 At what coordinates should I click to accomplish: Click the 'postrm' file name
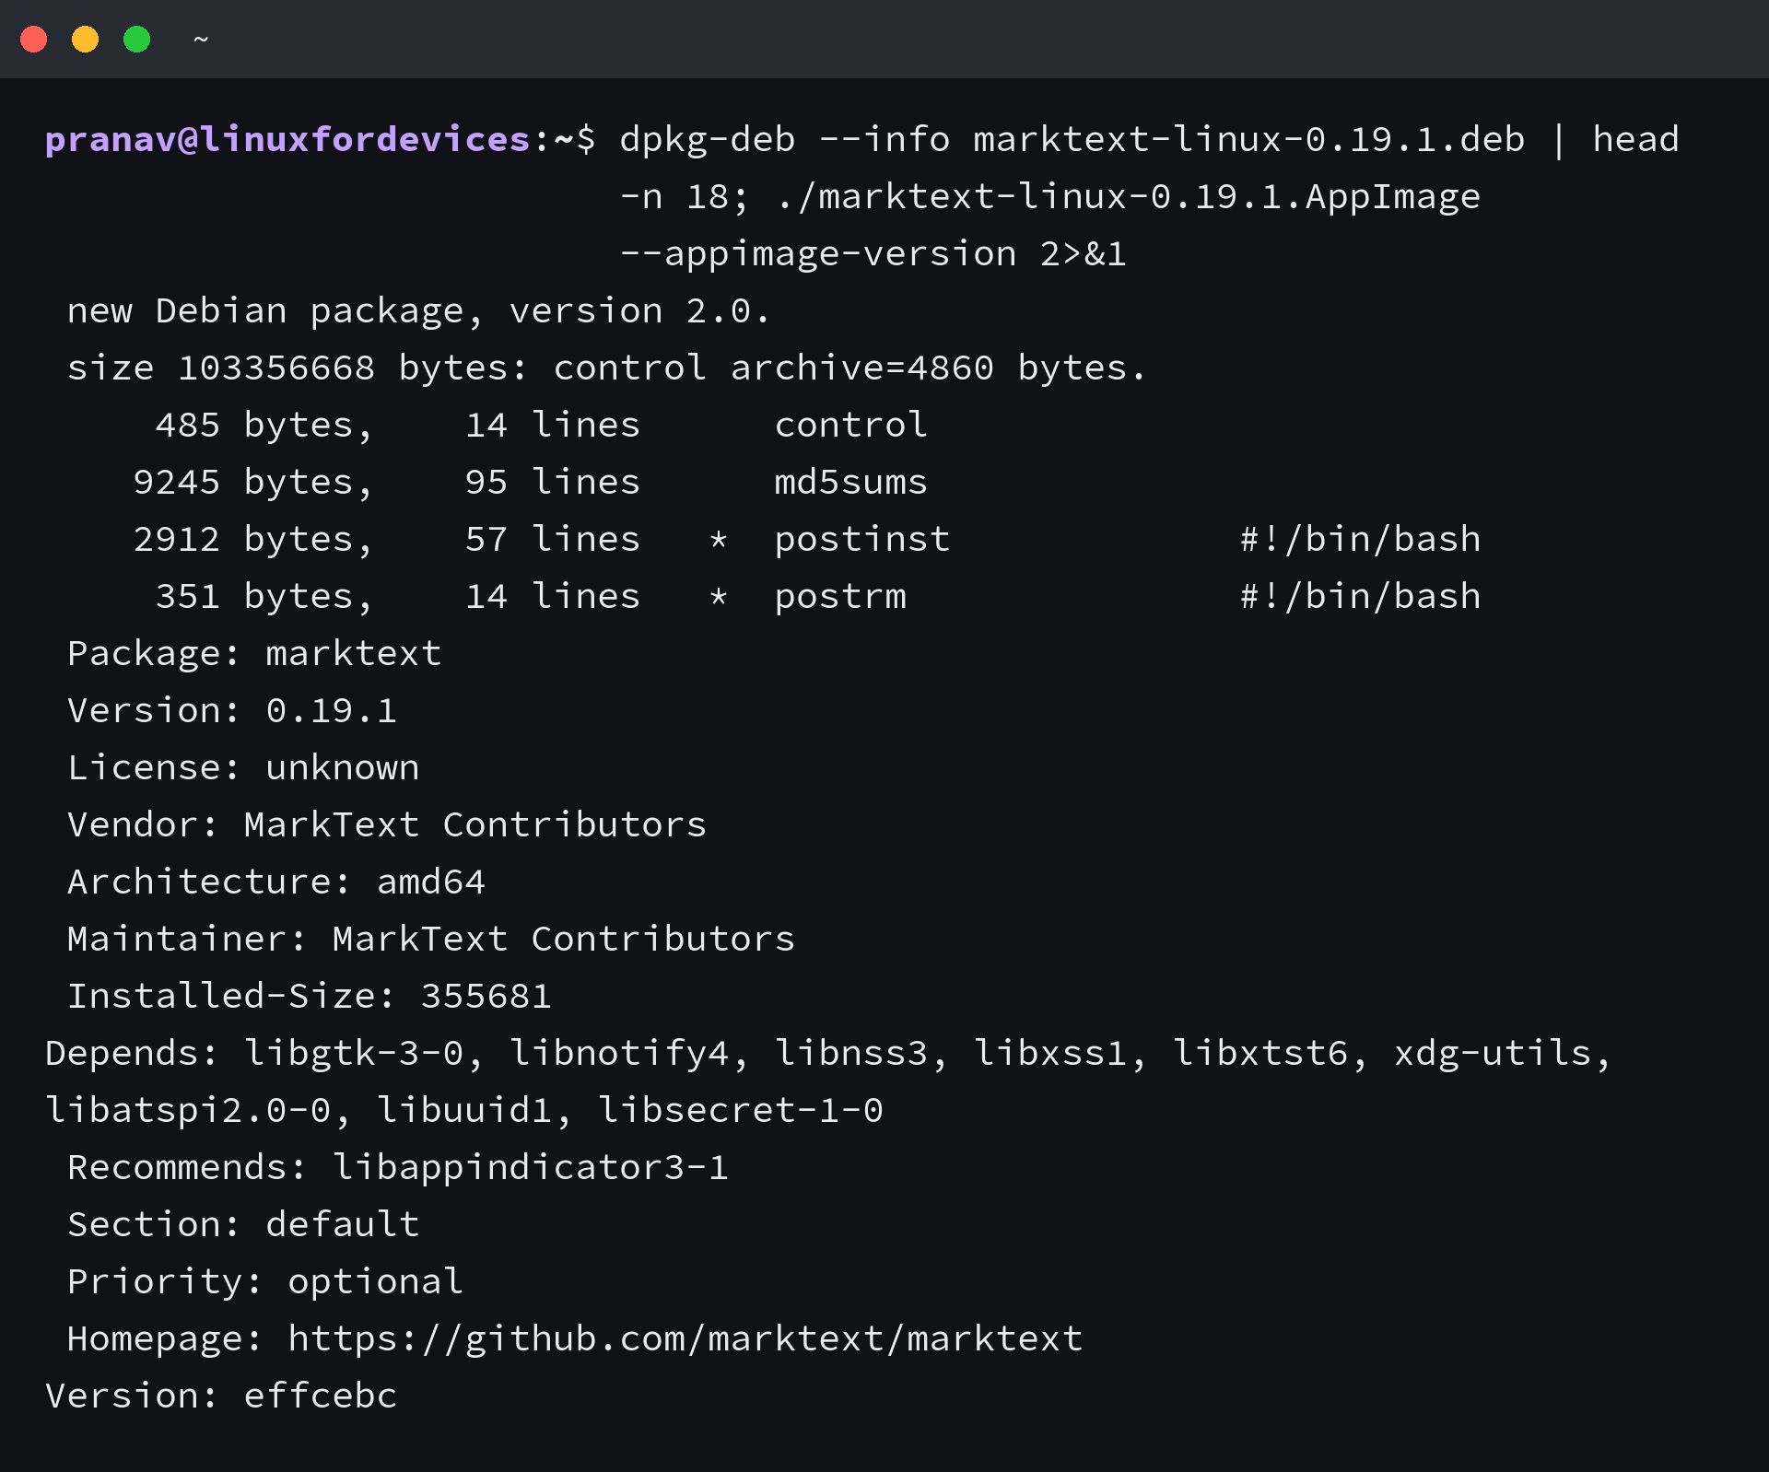click(x=840, y=597)
